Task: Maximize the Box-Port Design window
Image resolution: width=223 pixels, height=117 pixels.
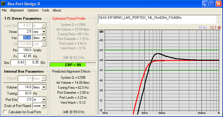Action: (x=212, y=4)
